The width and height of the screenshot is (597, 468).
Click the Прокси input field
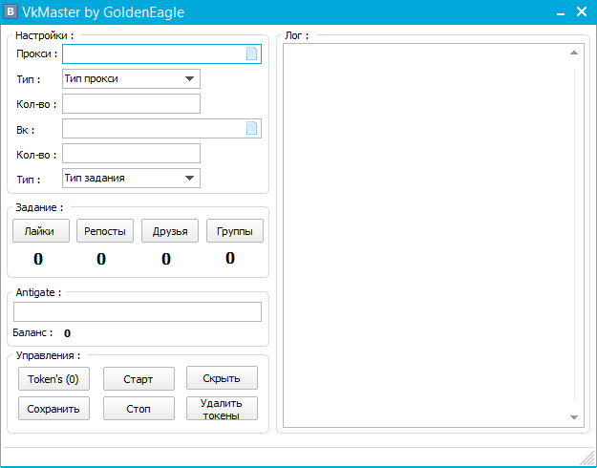click(x=161, y=53)
